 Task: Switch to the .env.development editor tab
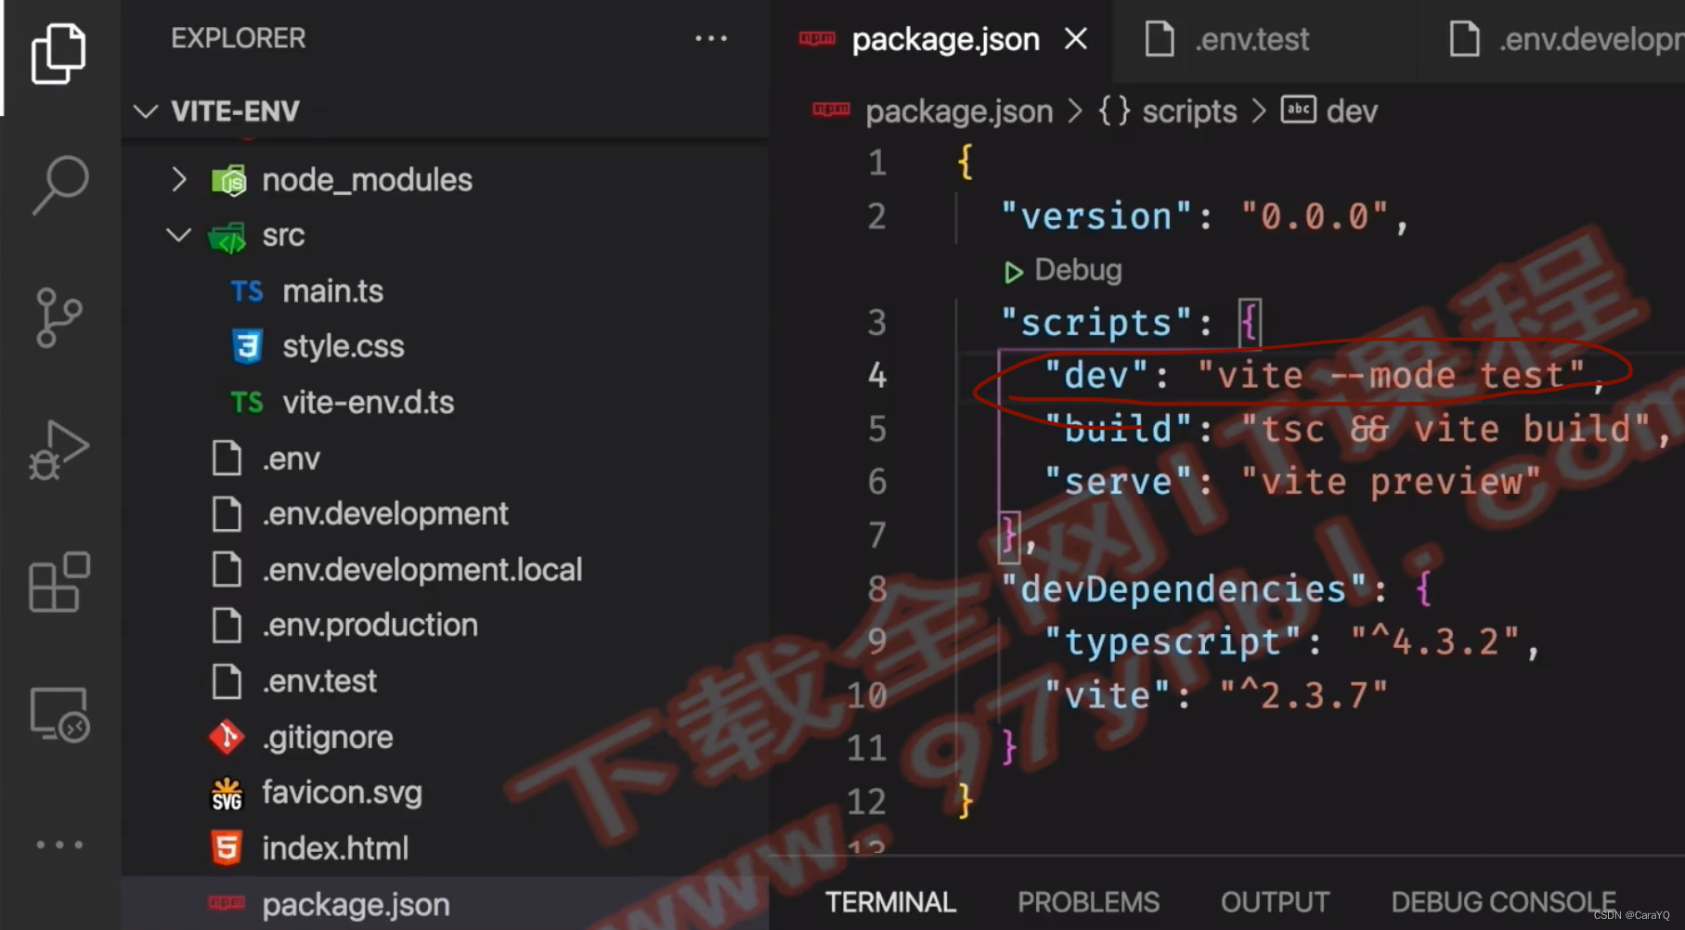[x=1591, y=40]
